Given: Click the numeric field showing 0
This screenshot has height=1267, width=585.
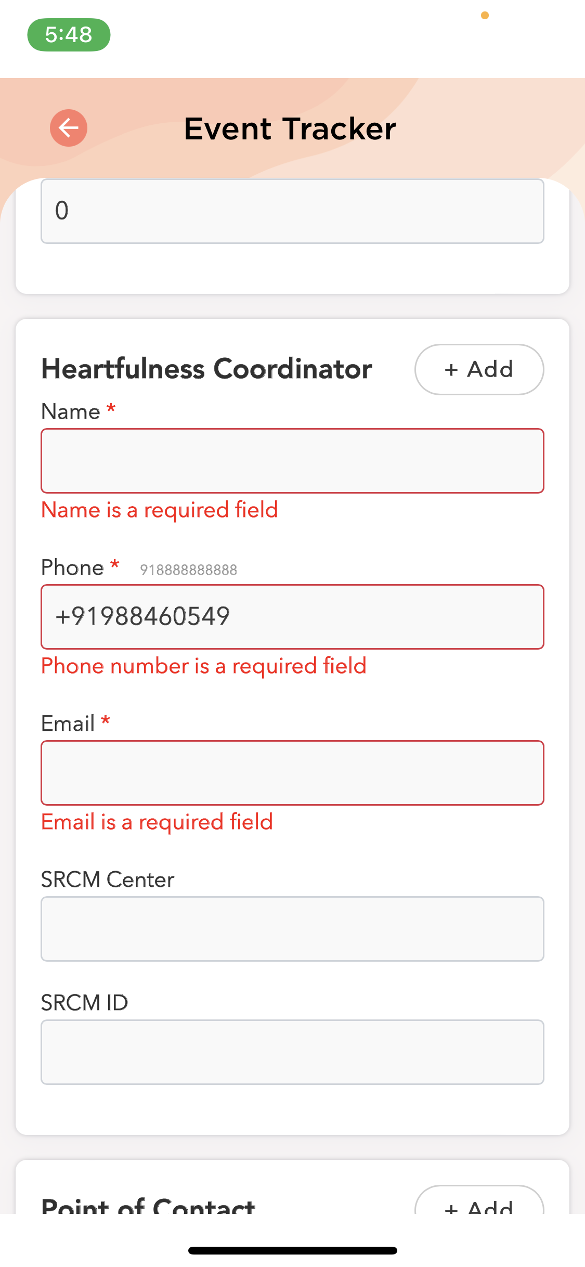Looking at the screenshot, I should [292, 211].
